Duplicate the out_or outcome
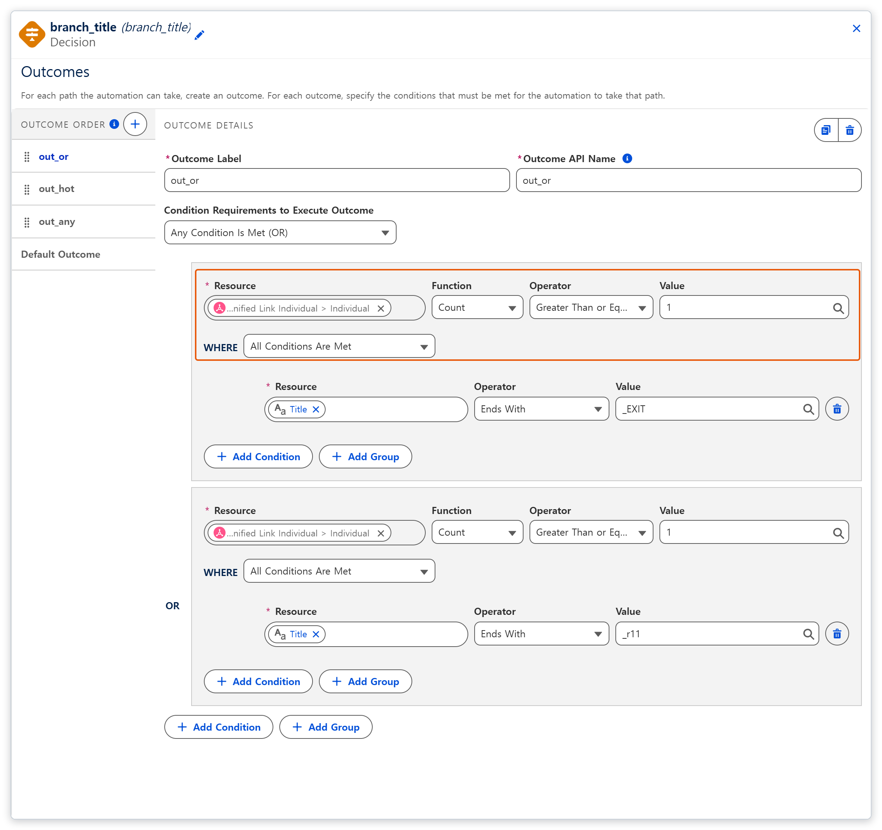The image size is (882, 830). point(826,130)
